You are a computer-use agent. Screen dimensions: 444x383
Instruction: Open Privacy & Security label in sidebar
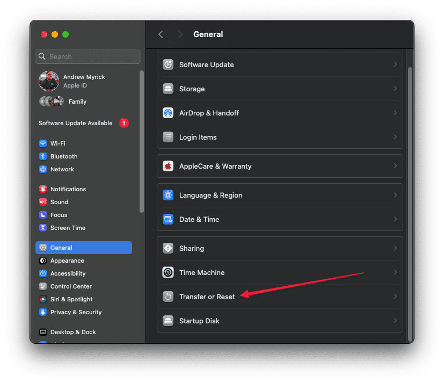click(76, 312)
